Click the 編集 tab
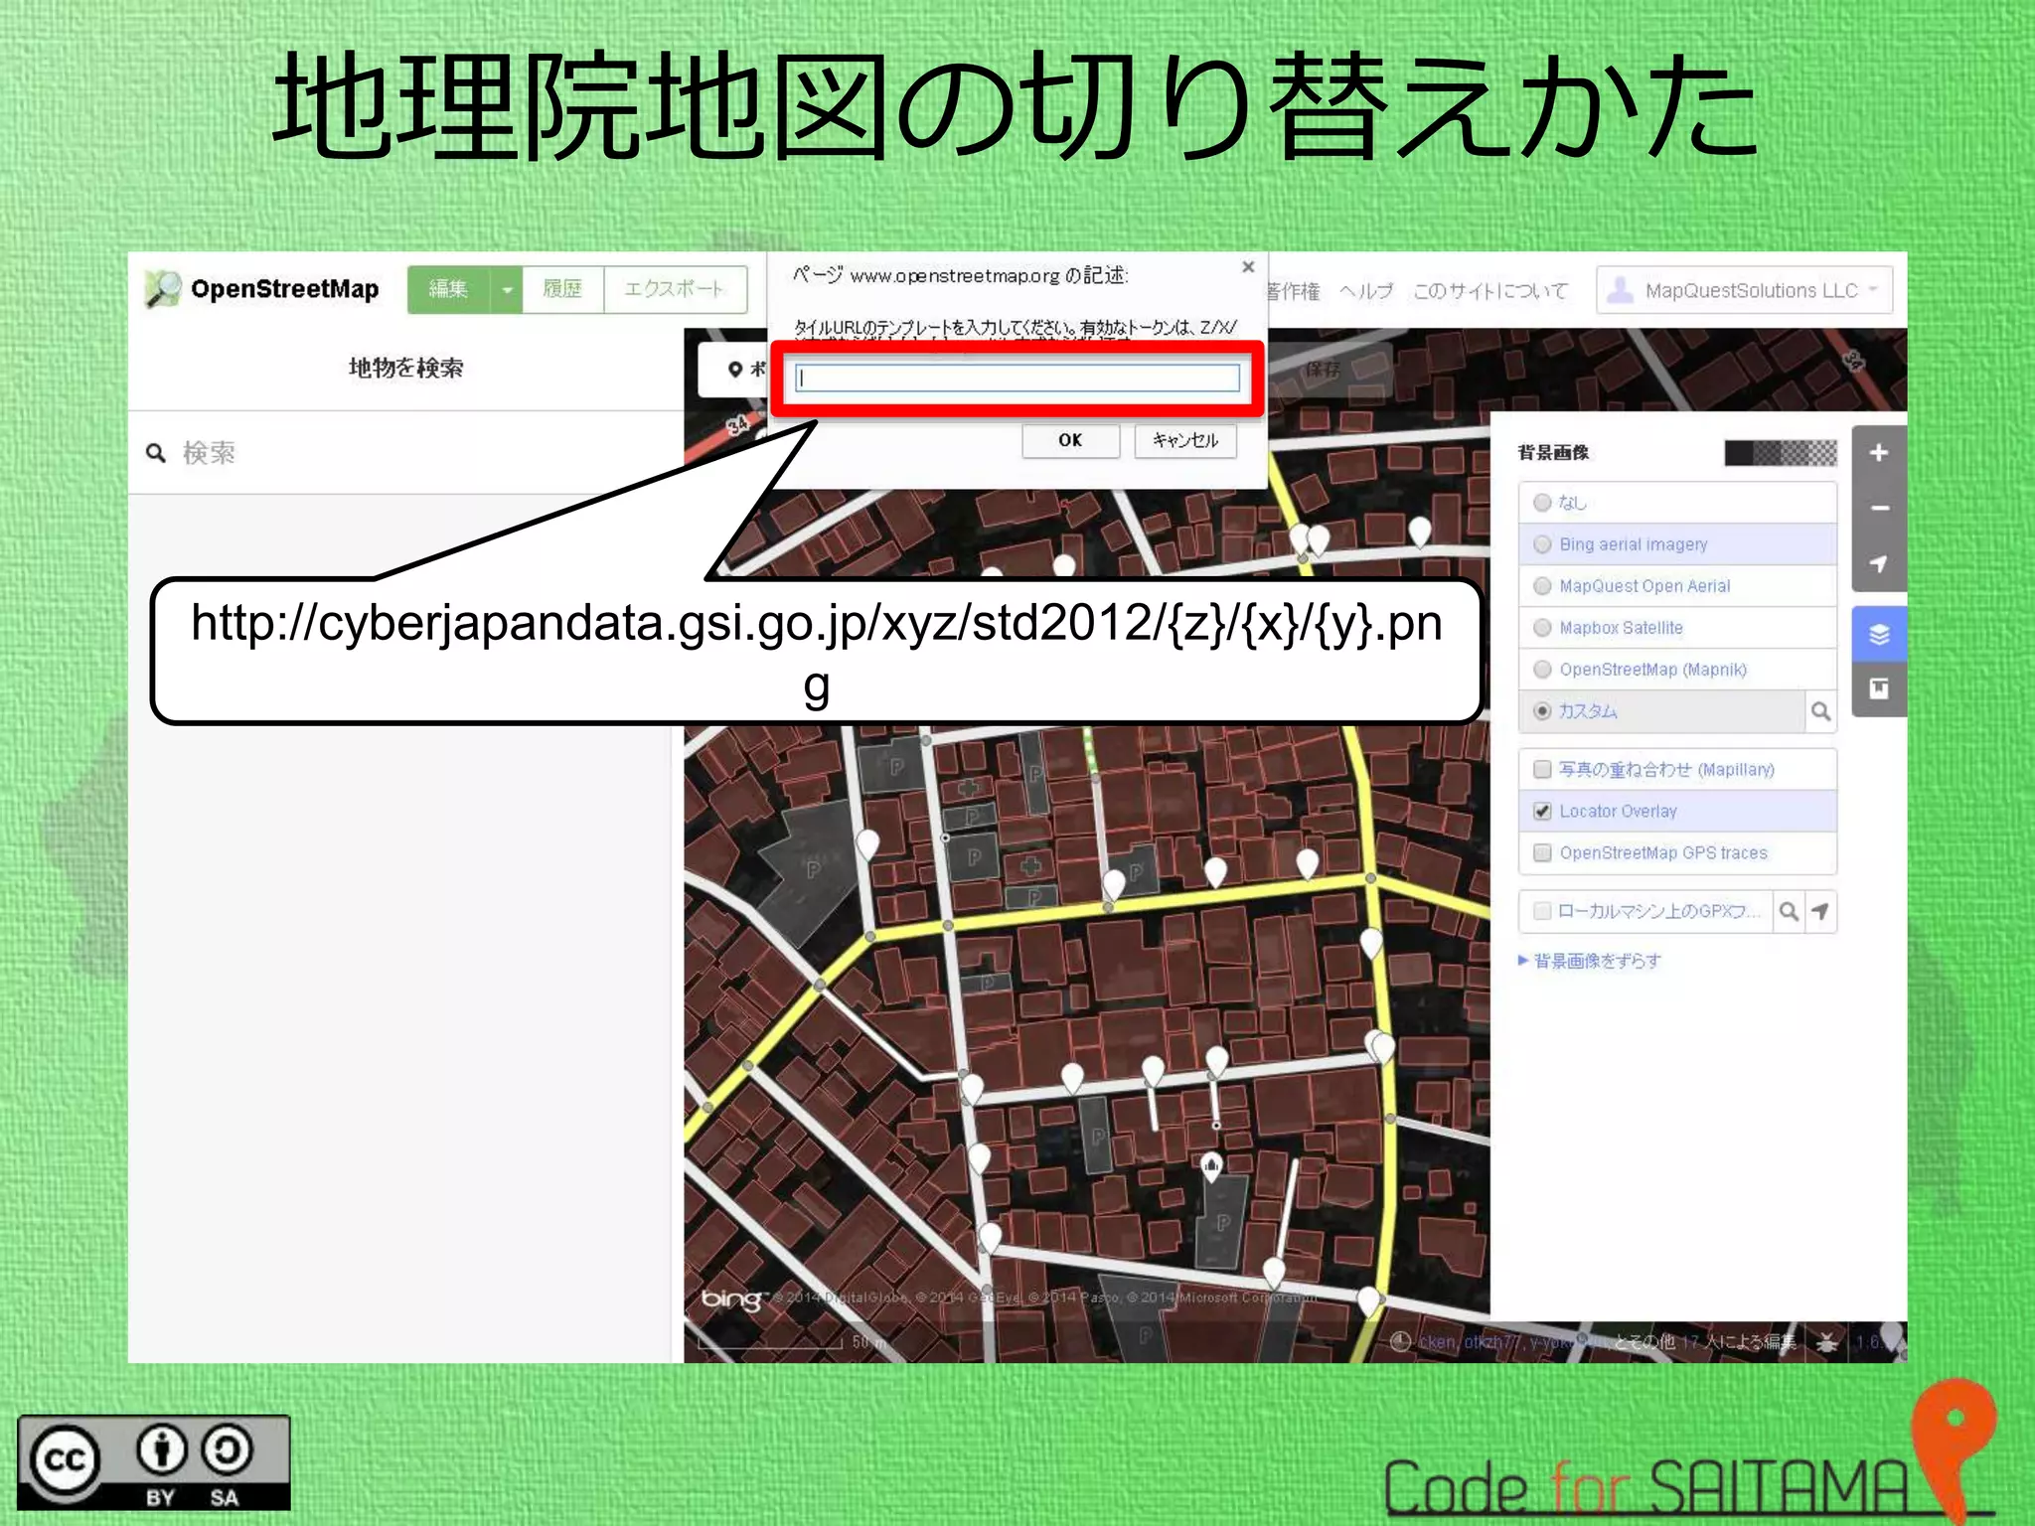Screen dimensions: 2035x1526 tap(449, 289)
